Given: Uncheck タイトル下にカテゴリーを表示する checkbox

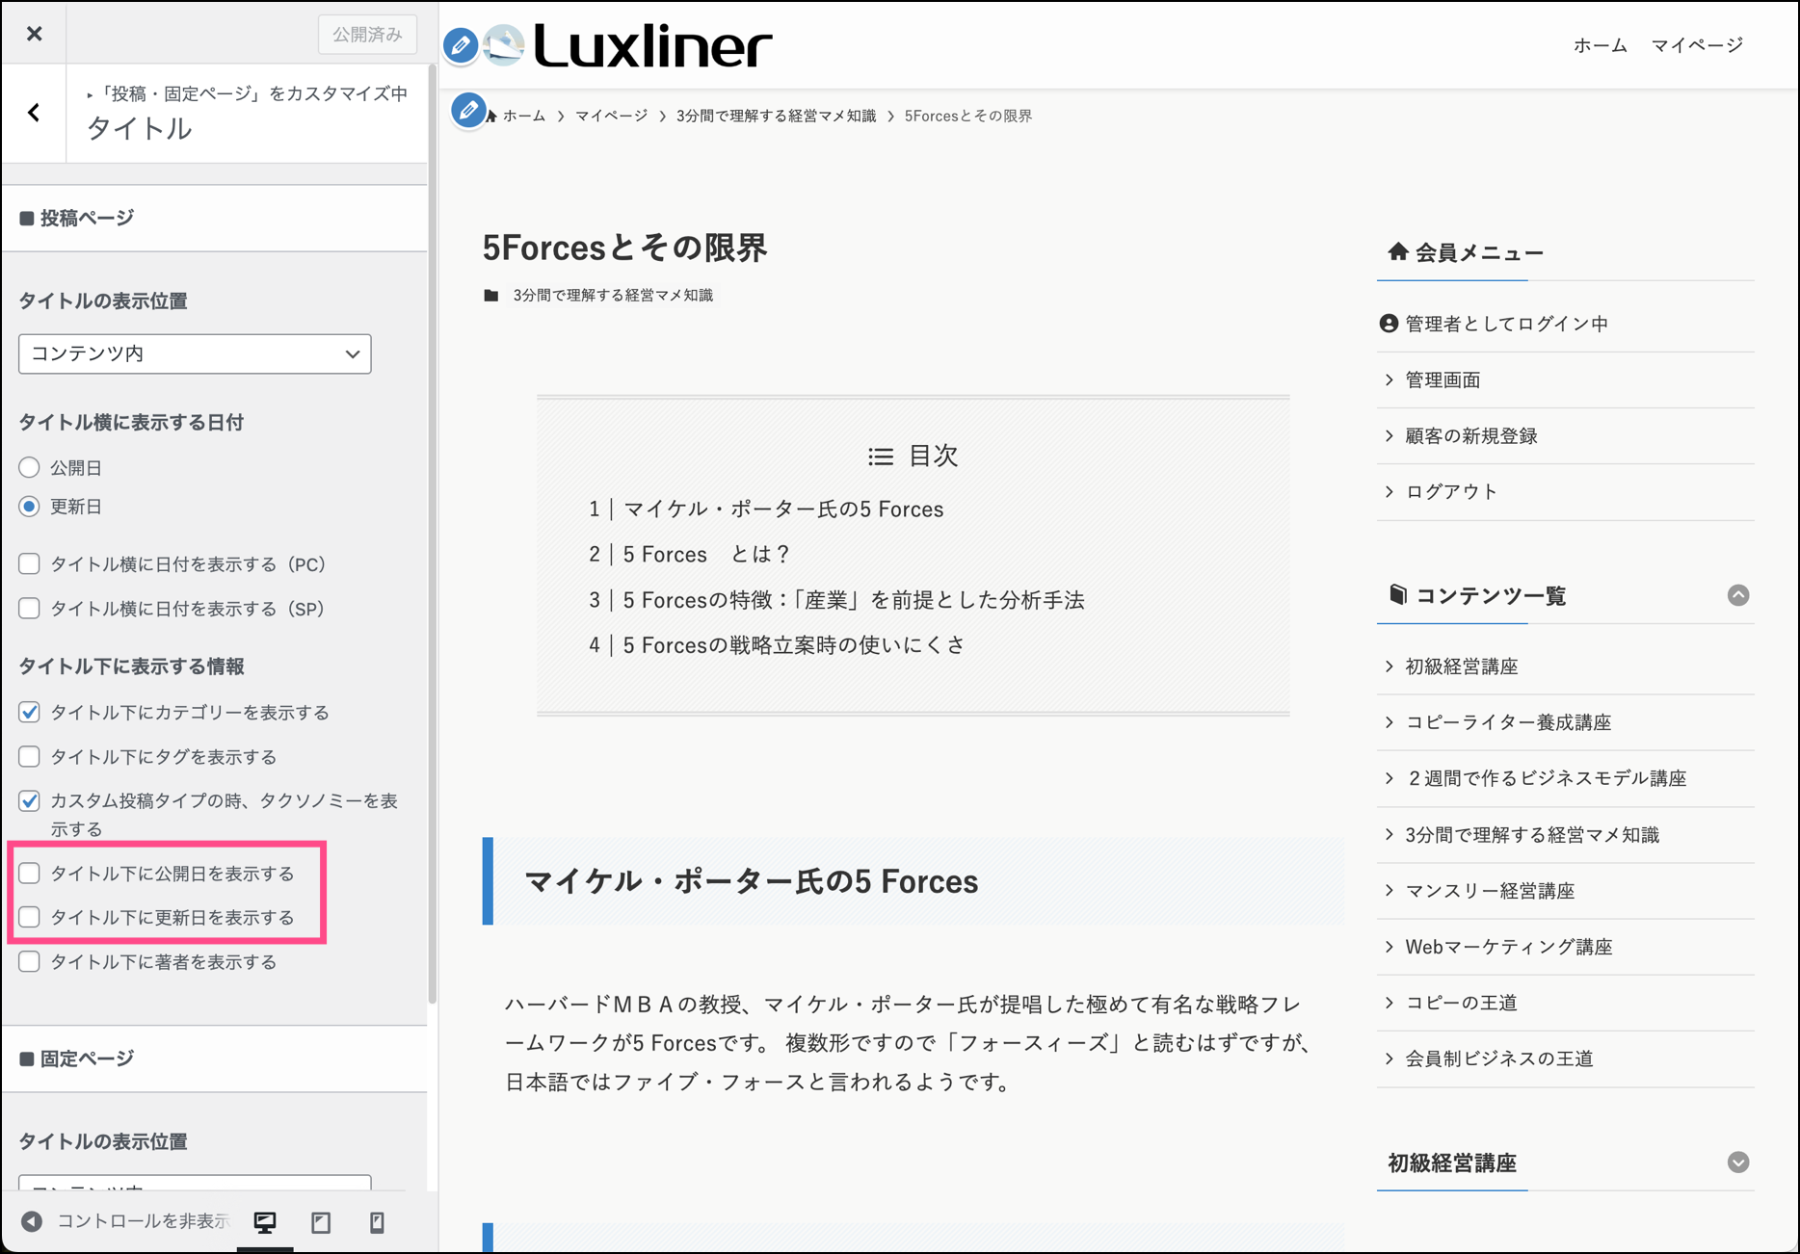Looking at the screenshot, I should tap(30, 713).
